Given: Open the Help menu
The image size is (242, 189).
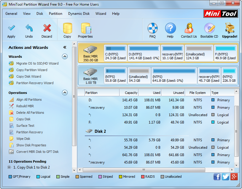Looking at the screenshot, I should [116, 14].
